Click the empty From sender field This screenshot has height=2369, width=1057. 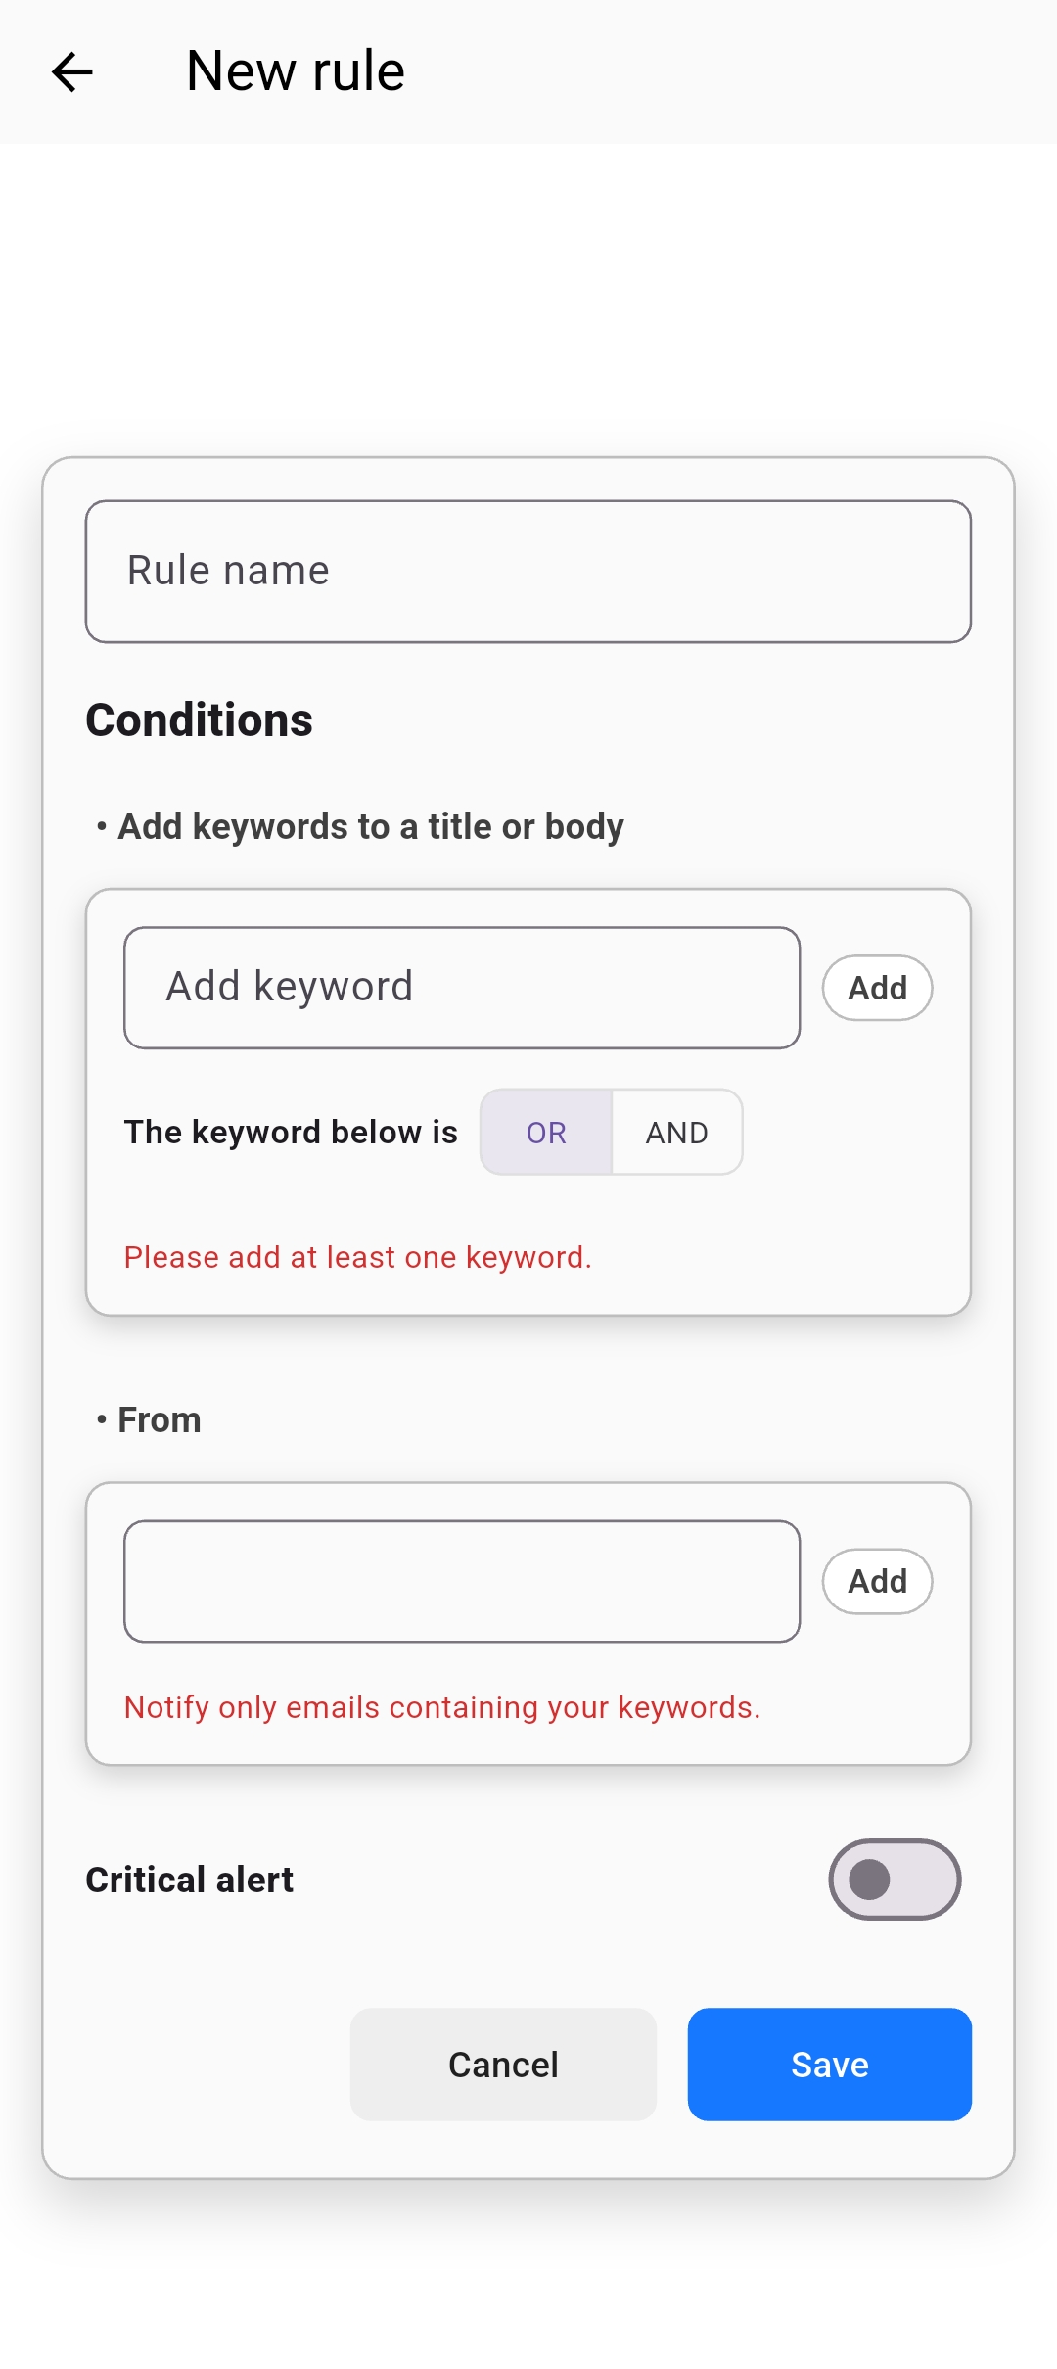[x=462, y=1581]
